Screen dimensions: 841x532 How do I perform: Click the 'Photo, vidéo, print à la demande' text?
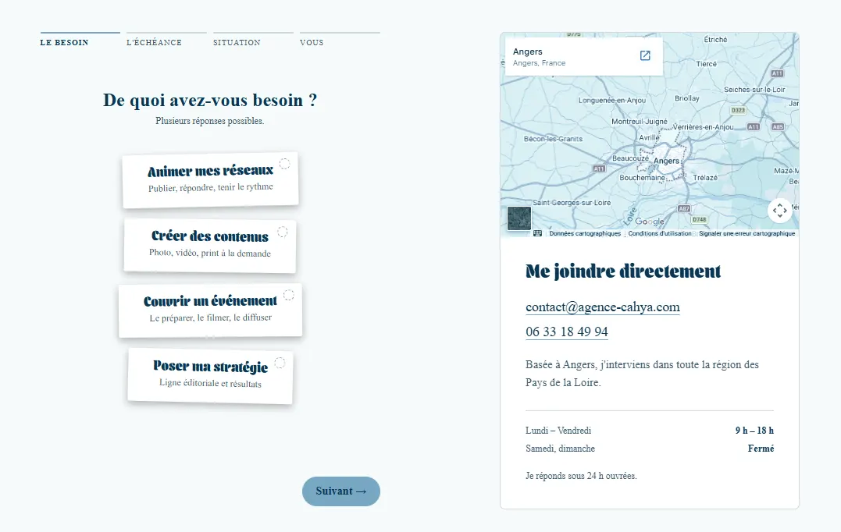pyautogui.click(x=210, y=253)
